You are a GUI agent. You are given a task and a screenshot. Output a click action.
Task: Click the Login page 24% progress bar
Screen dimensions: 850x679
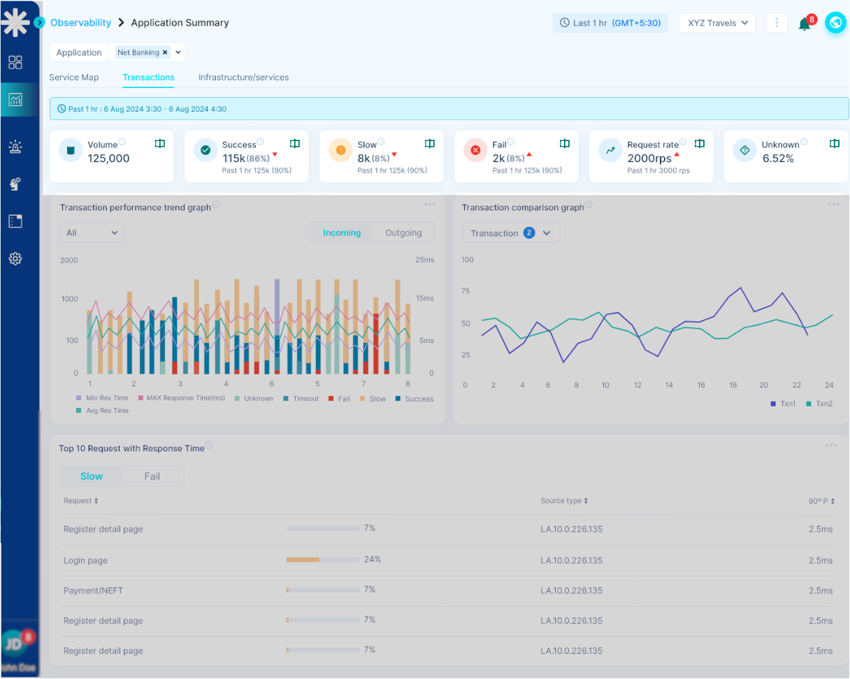click(x=322, y=560)
